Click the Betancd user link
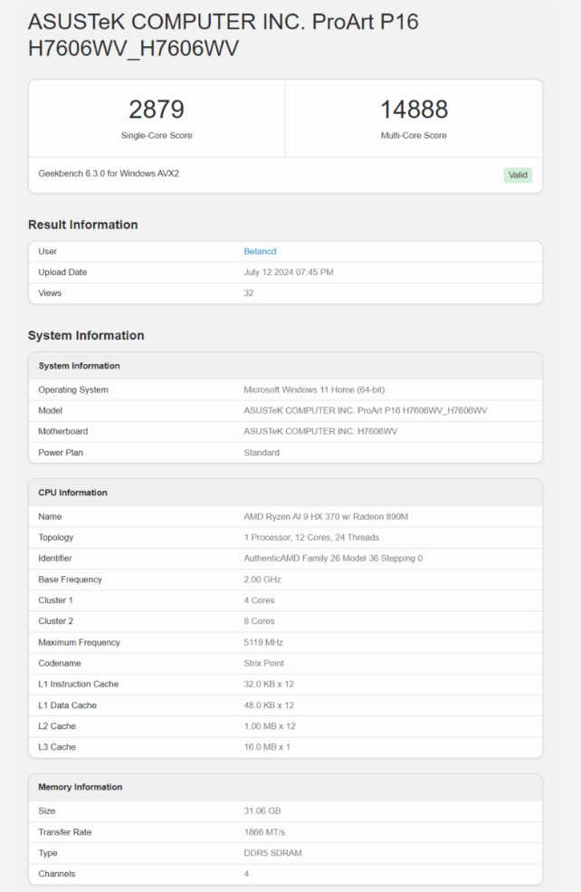The height and width of the screenshot is (892, 581). click(x=260, y=252)
